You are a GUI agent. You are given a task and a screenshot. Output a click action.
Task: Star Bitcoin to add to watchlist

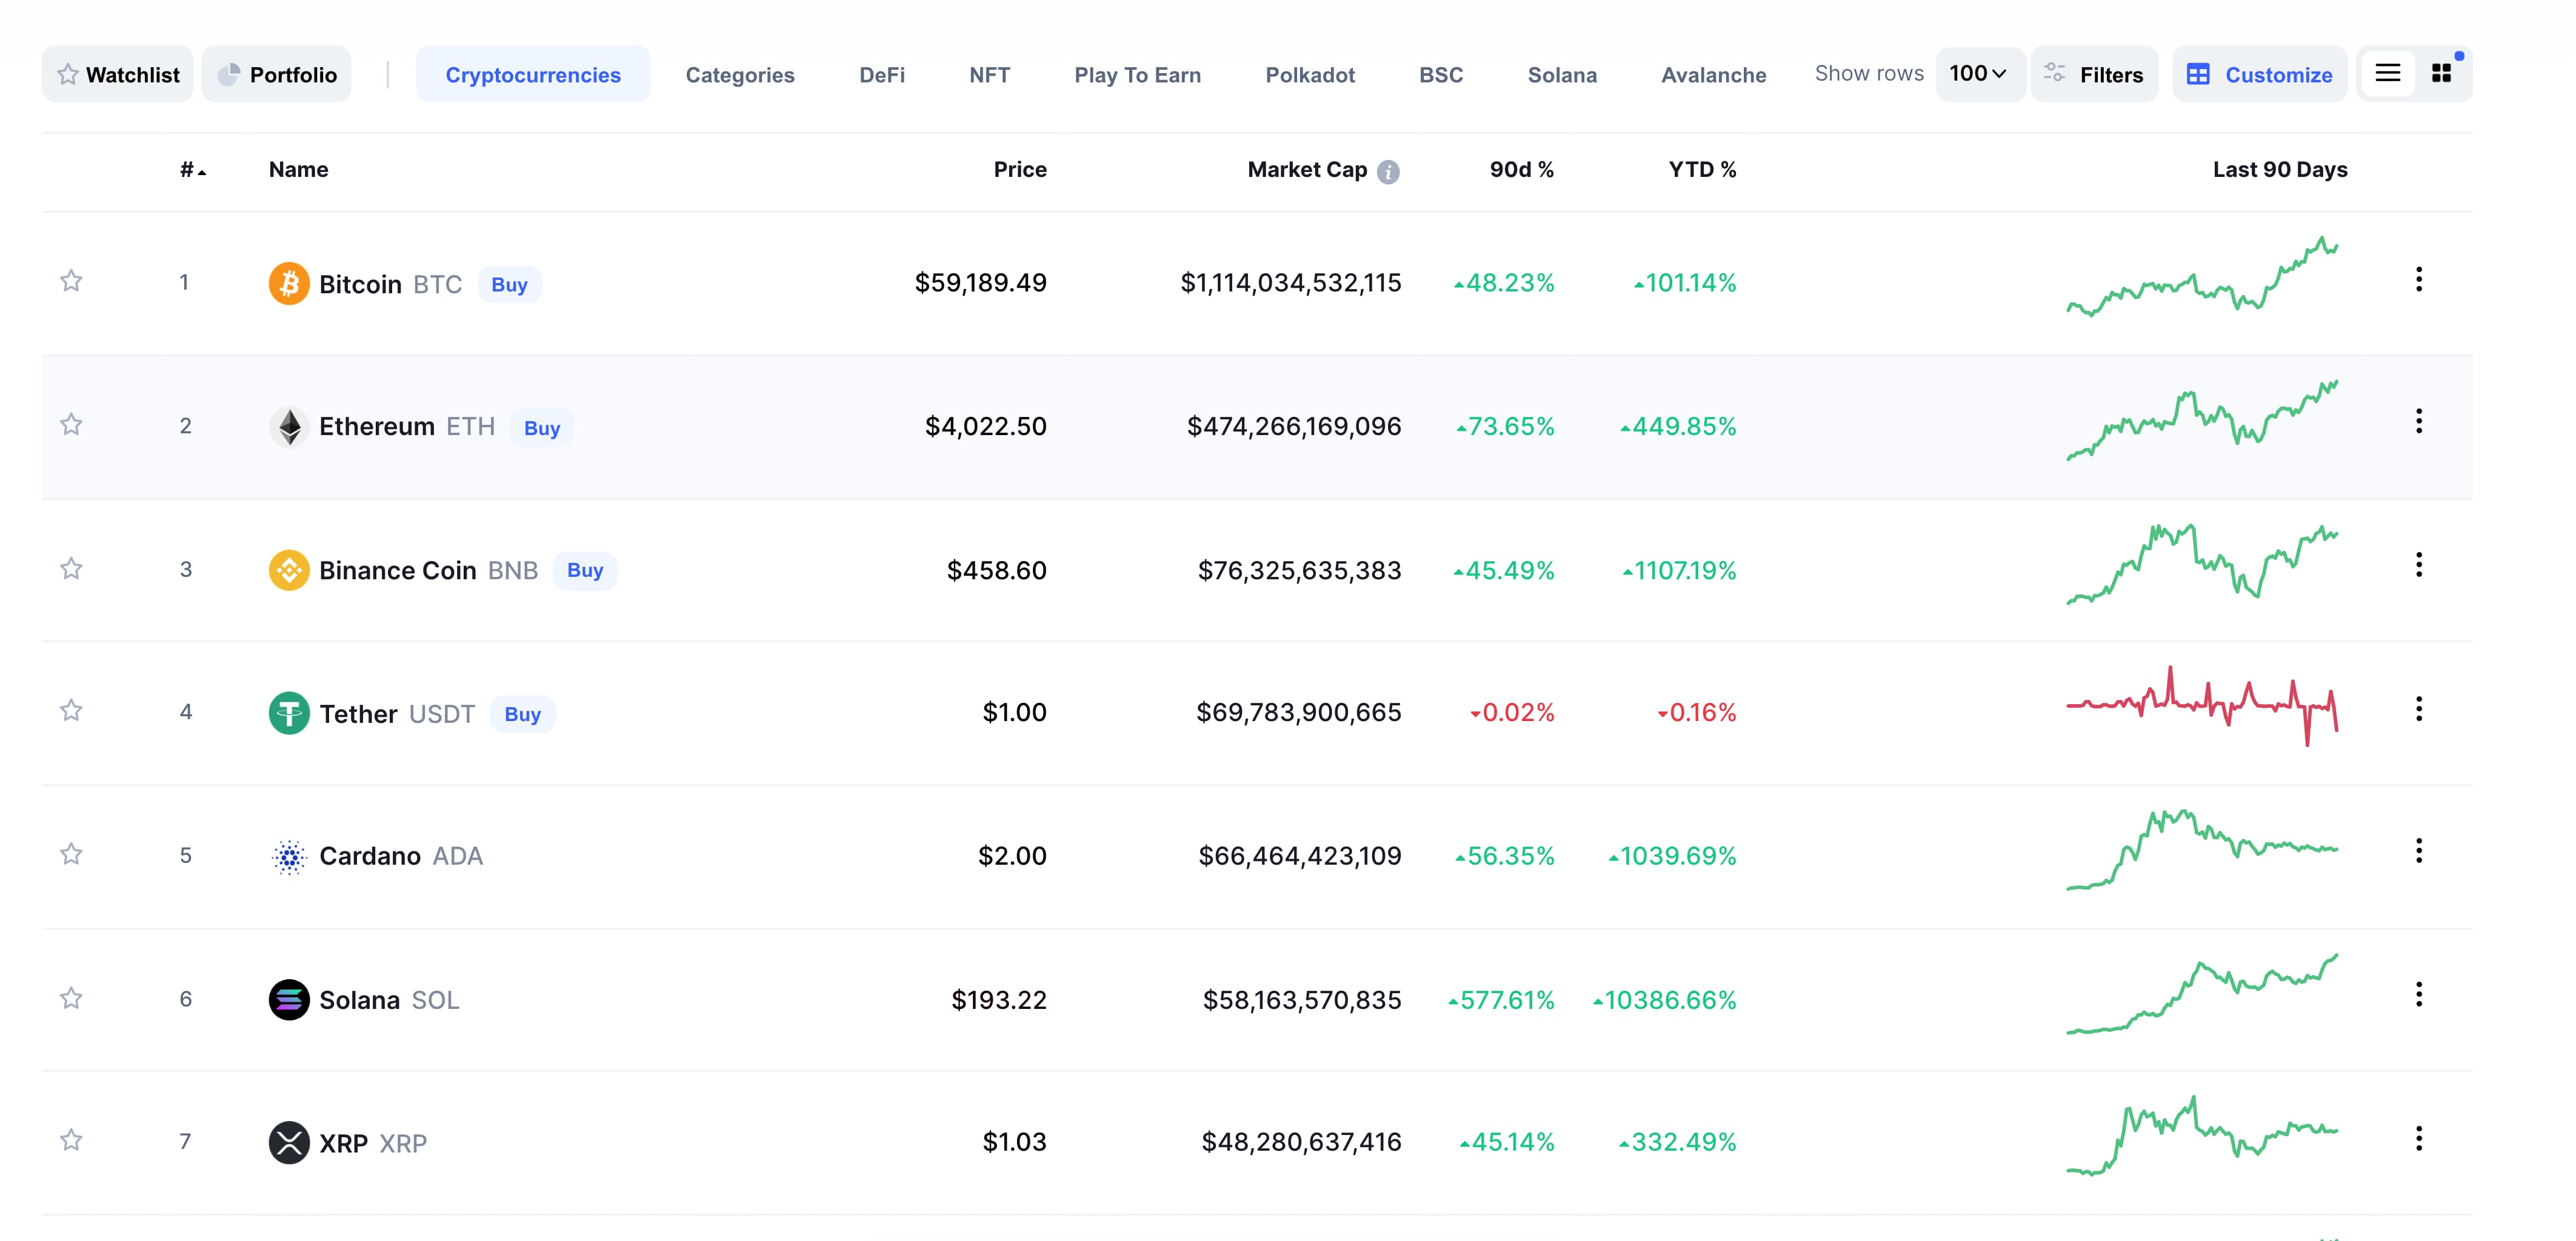71,281
